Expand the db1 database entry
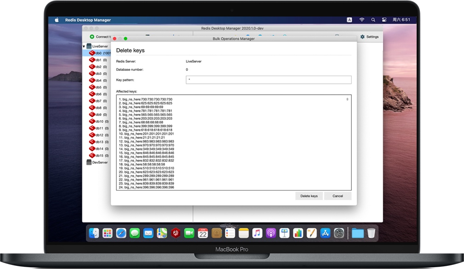The height and width of the screenshot is (269, 464). pyautogui.click(x=98, y=60)
